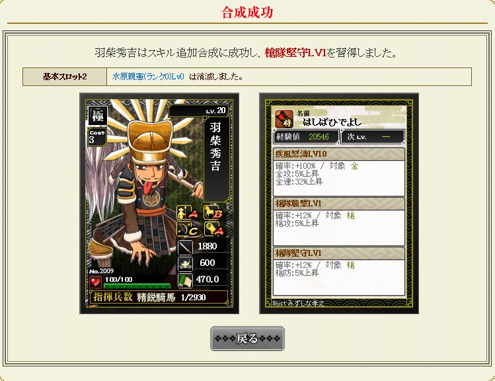Open the 水原親憲(ランク0)Lv0 card link
The image size is (495, 381).
[x=148, y=77]
